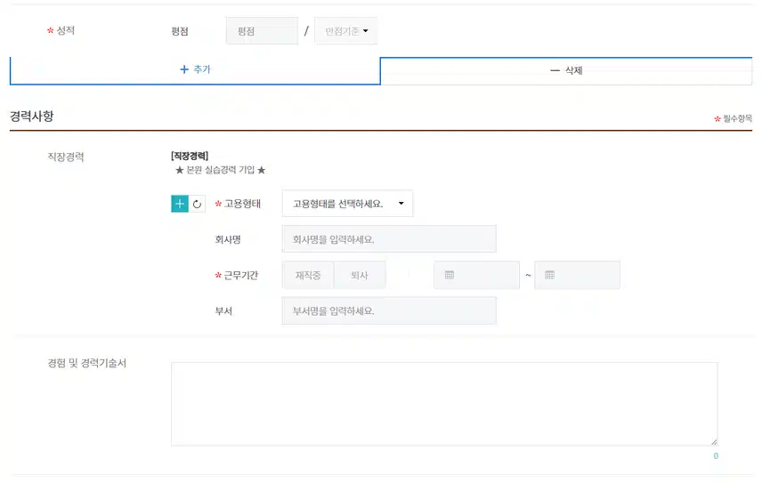
Task: Open the 만점기준 dropdown
Action: point(346,31)
